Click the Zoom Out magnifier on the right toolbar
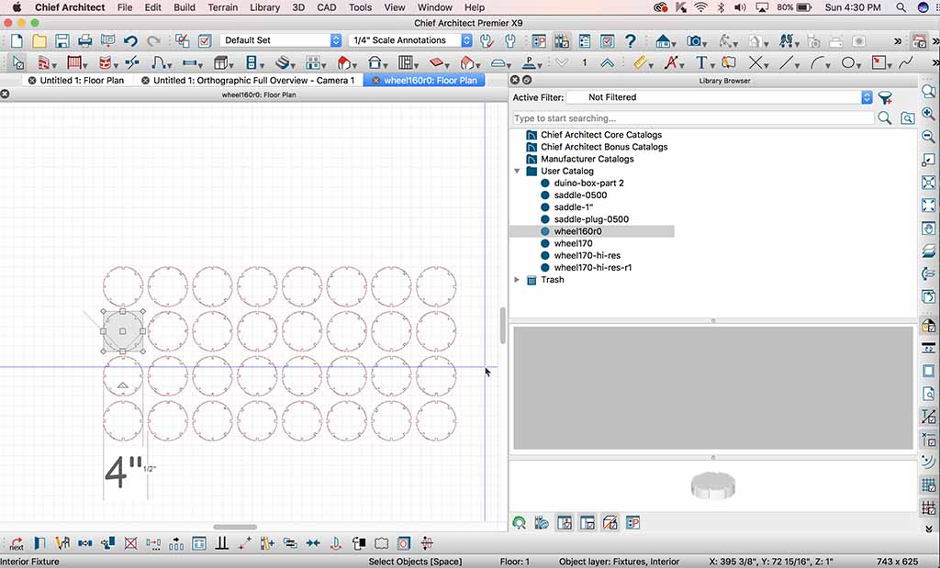This screenshot has width=940, height=568. coord(929,137)
